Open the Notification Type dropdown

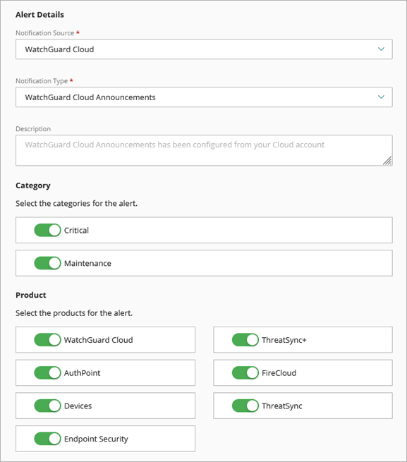coord(204,97)
